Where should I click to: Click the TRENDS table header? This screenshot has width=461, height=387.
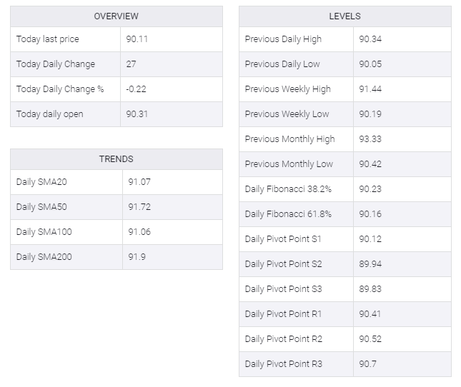pyautogui.click(x=116, y=159)
